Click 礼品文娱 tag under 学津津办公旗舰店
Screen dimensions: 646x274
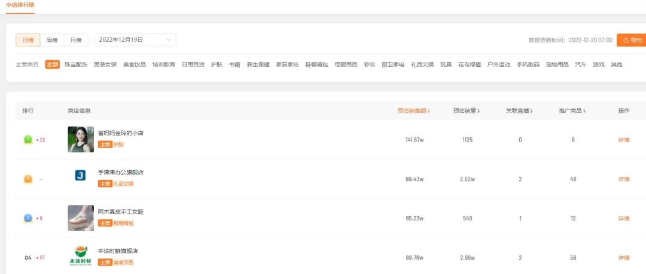point(124,184)
